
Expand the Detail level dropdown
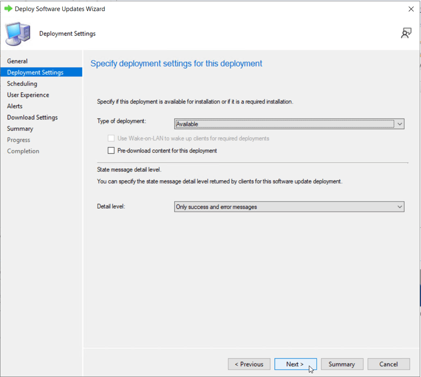click(x=289, y=207)
